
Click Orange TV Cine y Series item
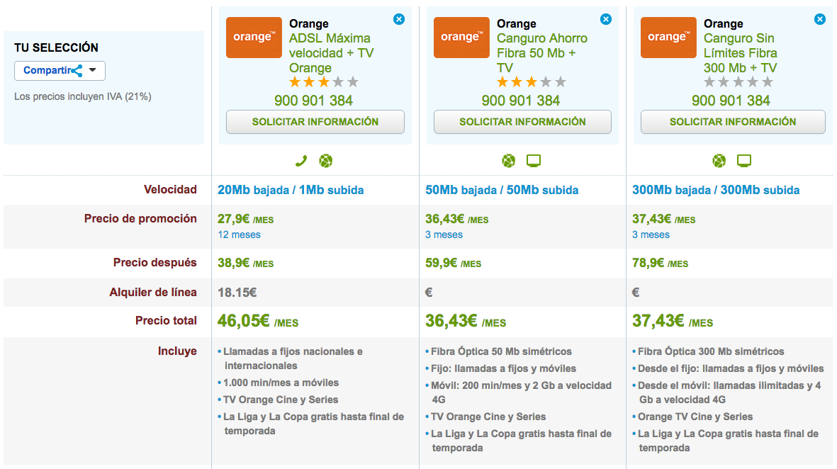click(x=695, y=417)
